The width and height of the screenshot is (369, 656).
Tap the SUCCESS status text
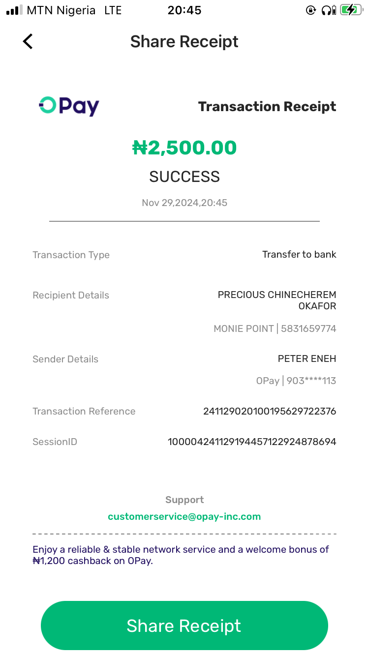pos(184,177)
